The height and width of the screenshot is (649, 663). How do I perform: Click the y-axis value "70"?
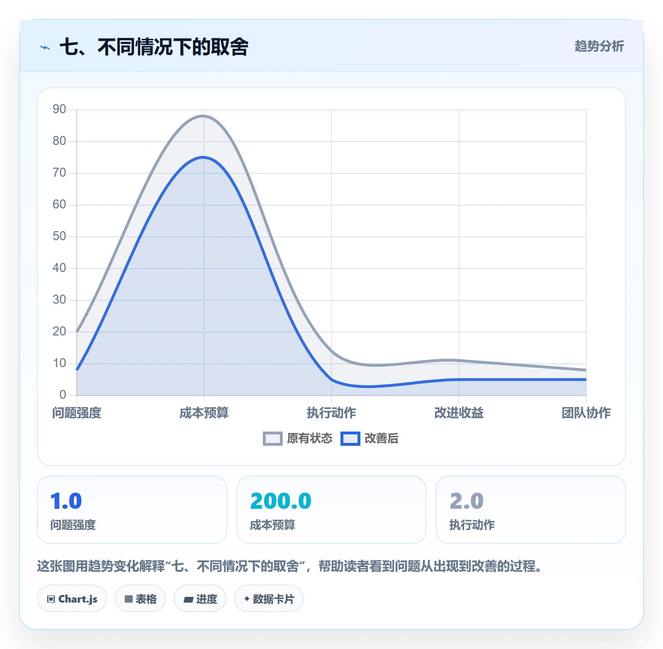pos(59,173)
